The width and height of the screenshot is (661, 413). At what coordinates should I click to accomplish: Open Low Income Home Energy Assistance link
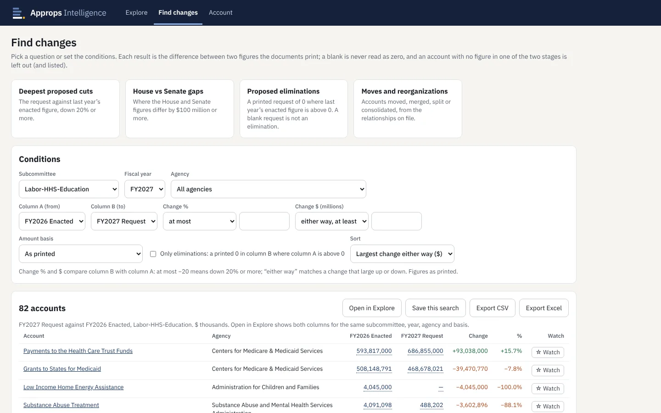[x=73, y=387]
